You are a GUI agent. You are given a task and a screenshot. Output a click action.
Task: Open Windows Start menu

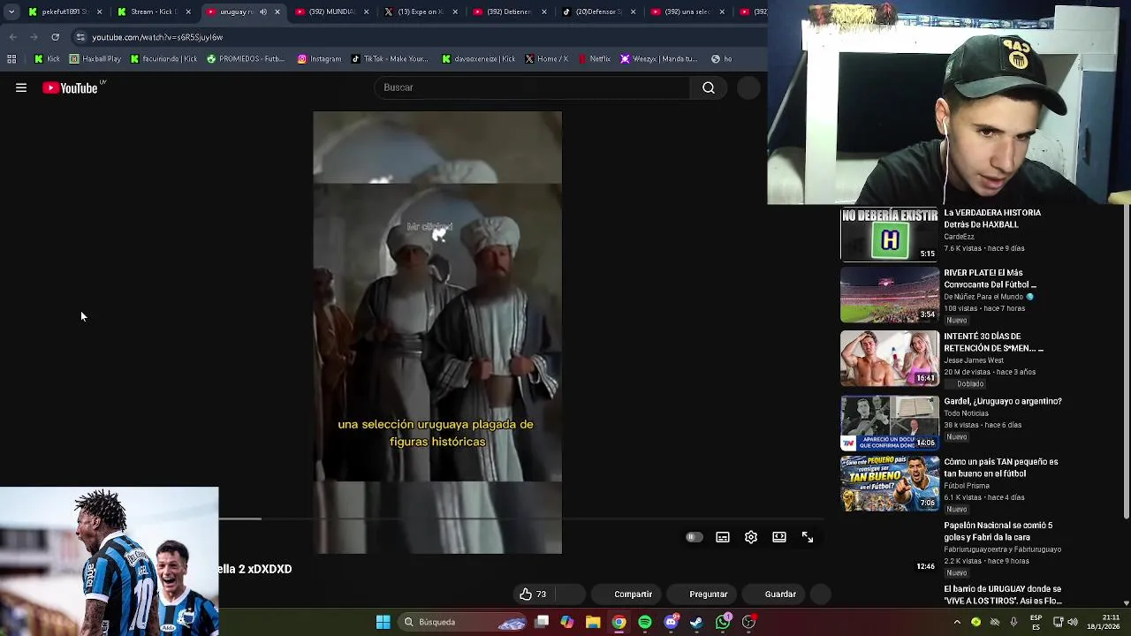(383, 622)
